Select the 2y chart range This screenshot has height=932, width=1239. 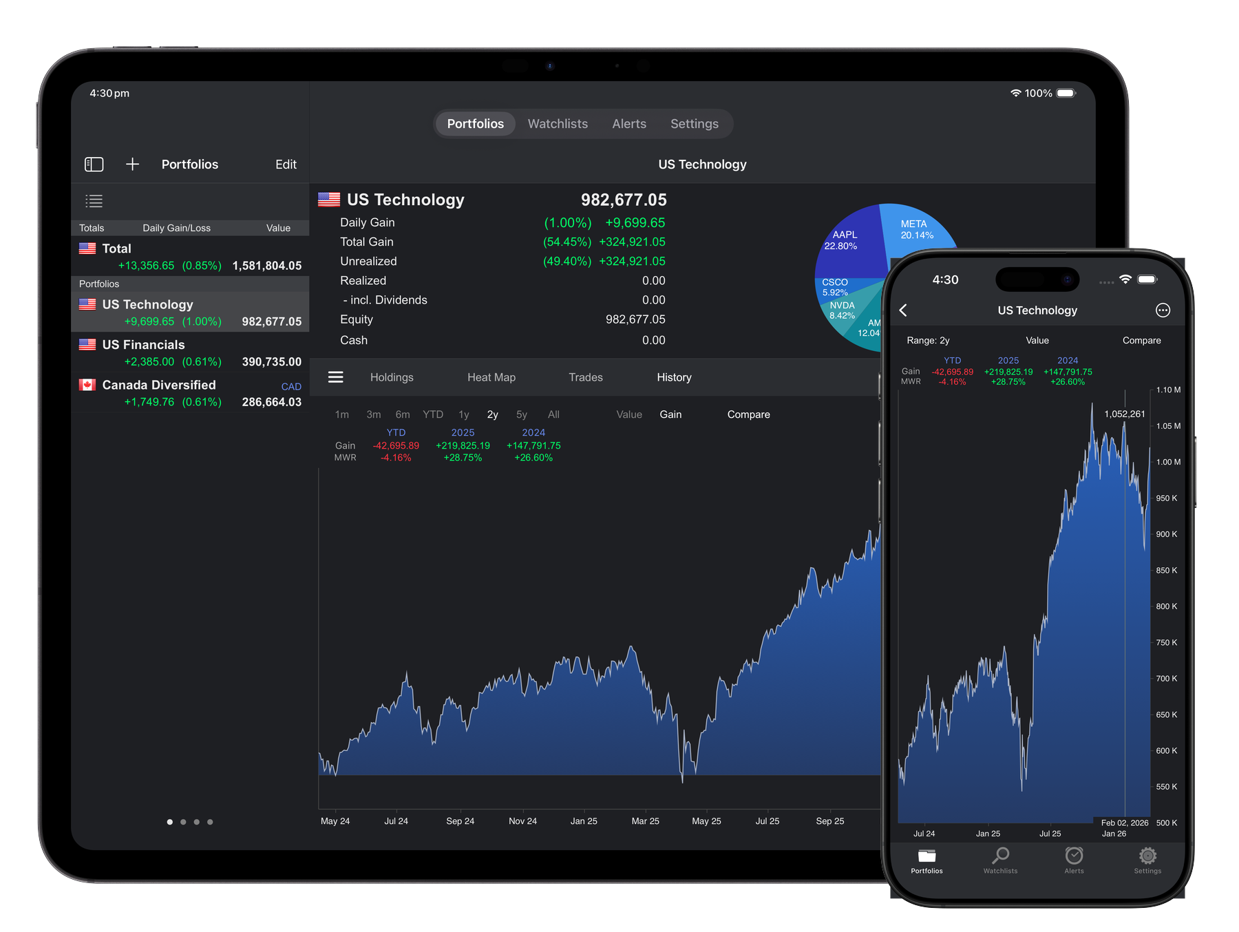click(493, 414)
